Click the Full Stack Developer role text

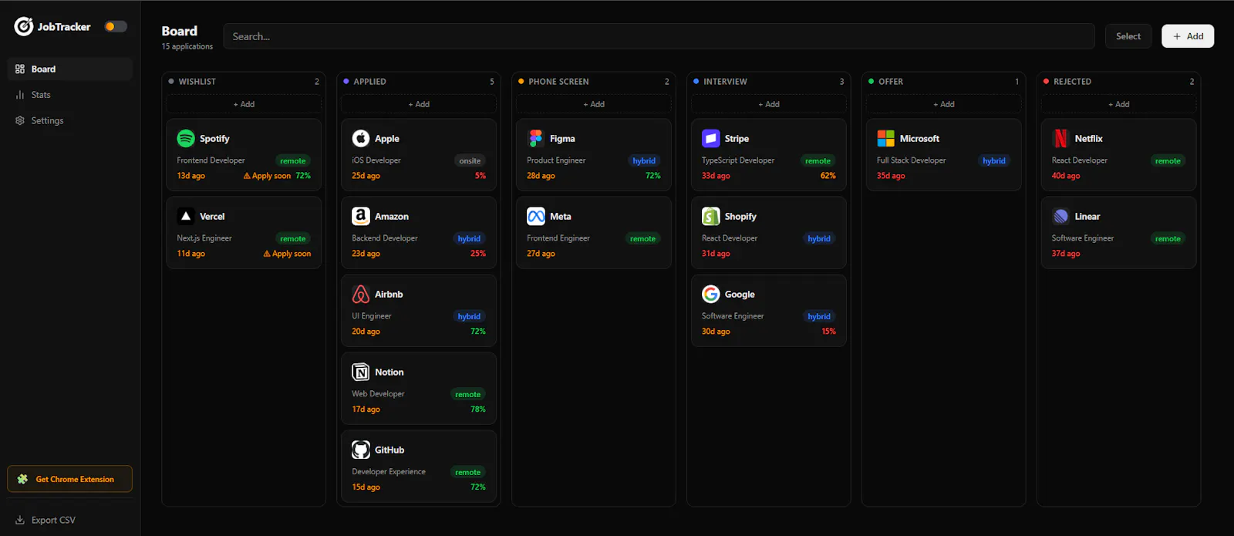click(x=911, y=160)
